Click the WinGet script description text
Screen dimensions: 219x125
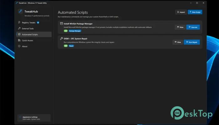click(x=108, y=27)
